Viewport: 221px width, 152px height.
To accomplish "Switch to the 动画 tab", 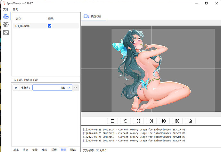I will tap(63, 150).
